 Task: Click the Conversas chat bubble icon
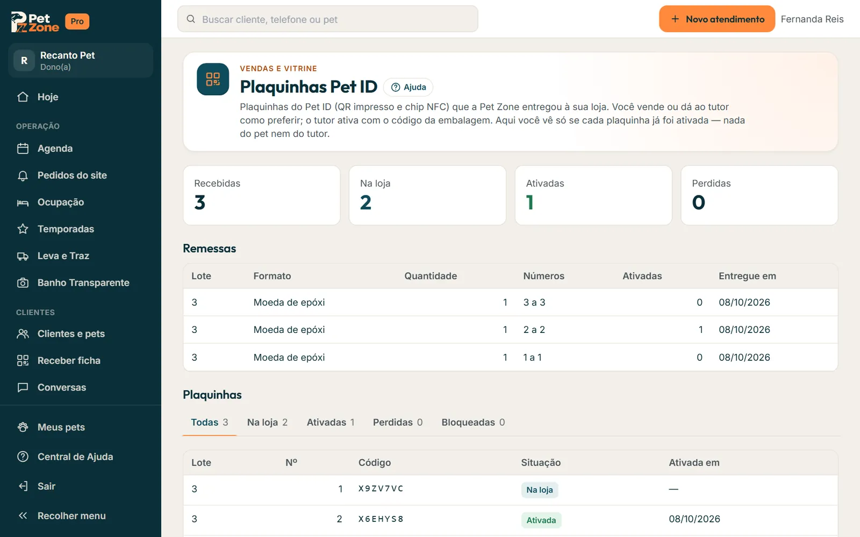(x=23, y=387)
